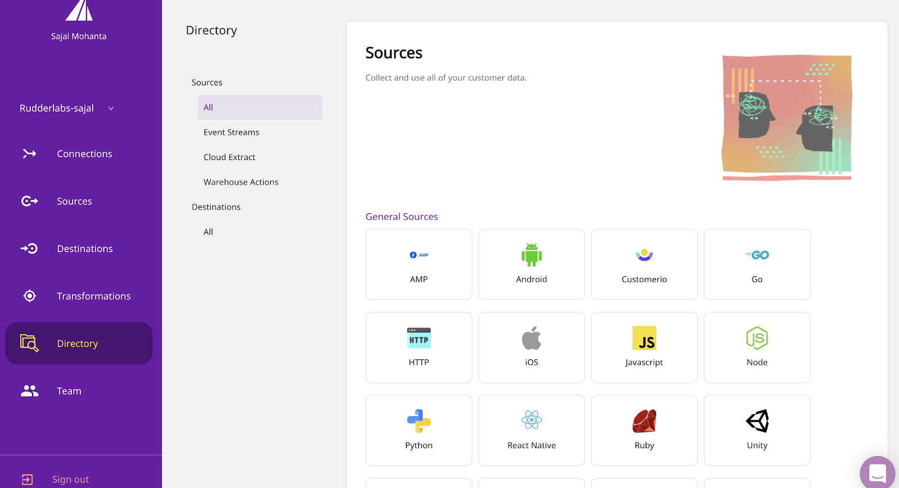
Task: Go to Transformations in sidebar
Action: pyautogui.click(x=93, y=296)
